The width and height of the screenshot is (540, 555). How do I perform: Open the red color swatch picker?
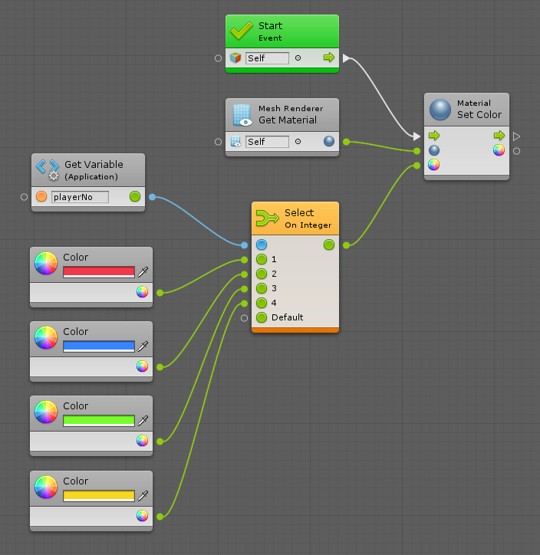click(98, 271)
